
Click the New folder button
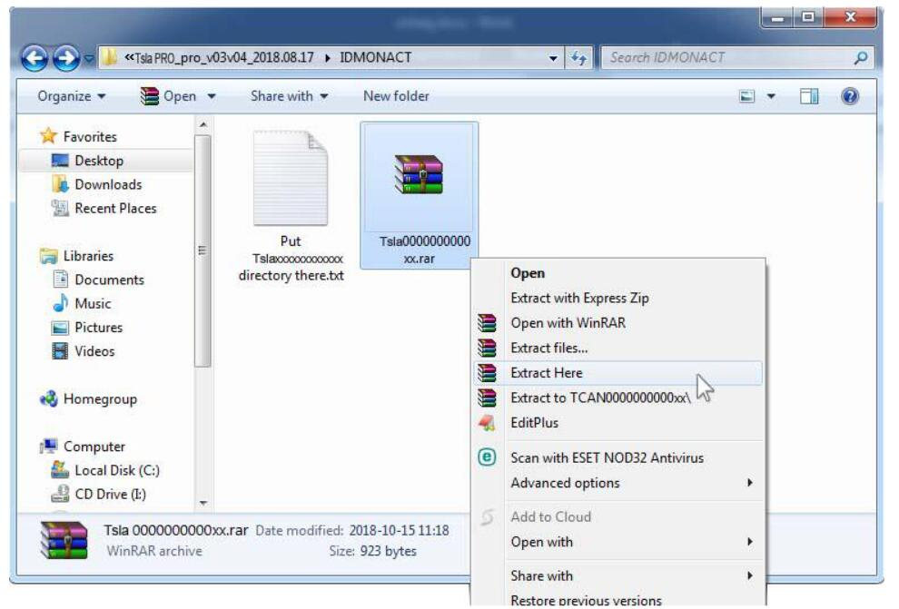tap(396, 96)
